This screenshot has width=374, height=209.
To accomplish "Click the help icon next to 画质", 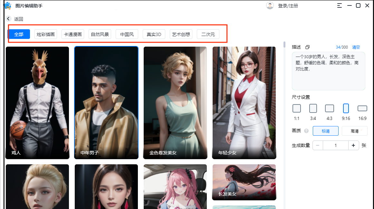I will [306, 131].
